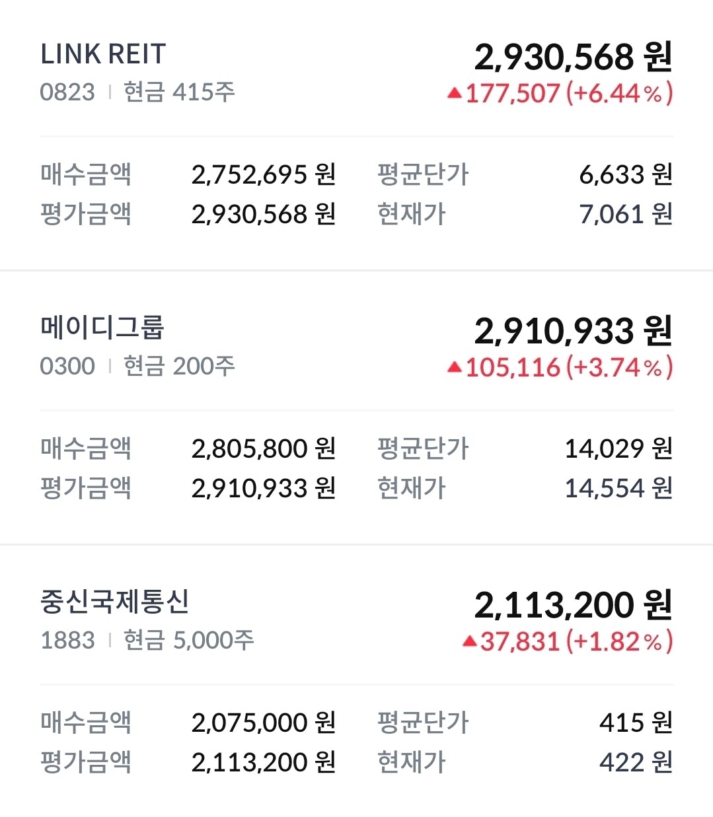Tap the 현금 5,000주 holding quantity
713x817 pixels.
point(188,640)
